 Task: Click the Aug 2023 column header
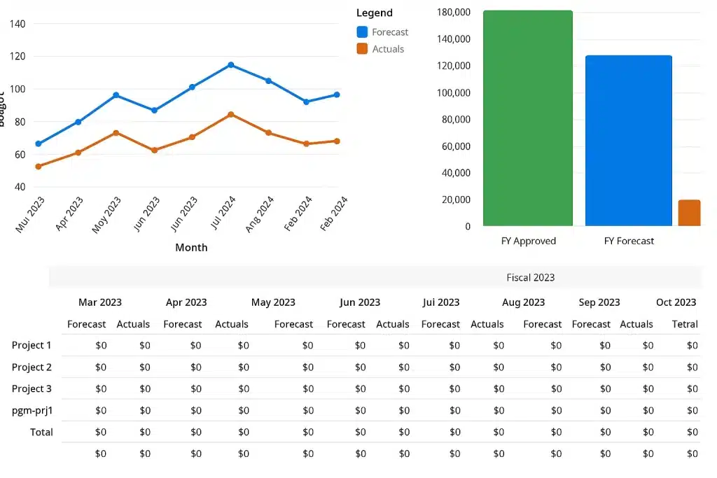tap(524, 302)
